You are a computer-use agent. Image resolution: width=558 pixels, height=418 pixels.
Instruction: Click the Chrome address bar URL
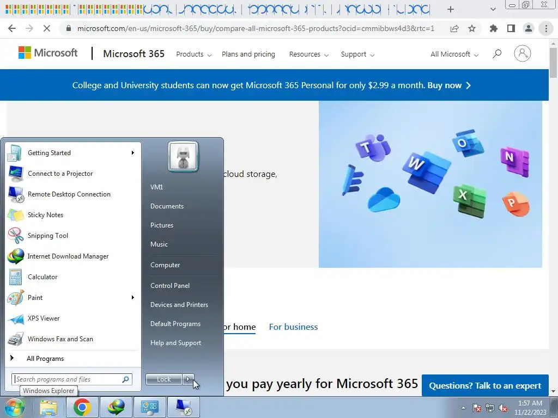pos(256,28)
